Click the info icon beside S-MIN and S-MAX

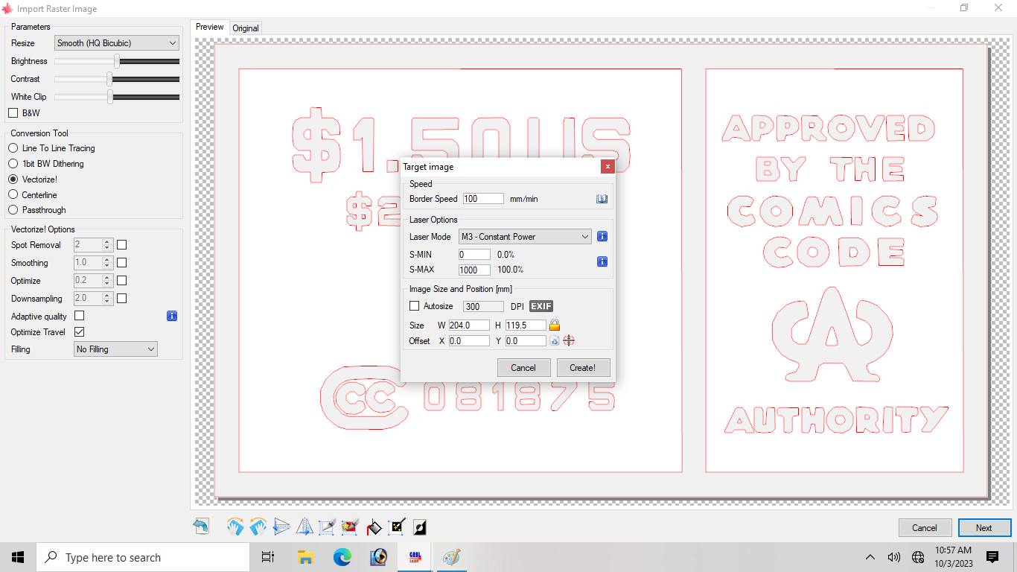click(x=602, y=261)
